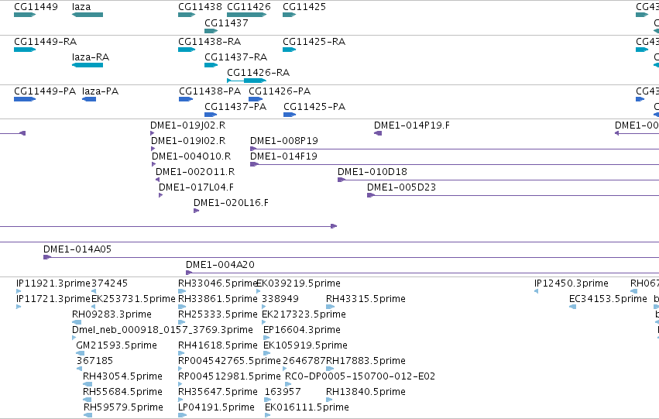Screen dimensions: 659x419
Task: Select the CG11449-PA protein feature
Action: click(x=25, y=99)
